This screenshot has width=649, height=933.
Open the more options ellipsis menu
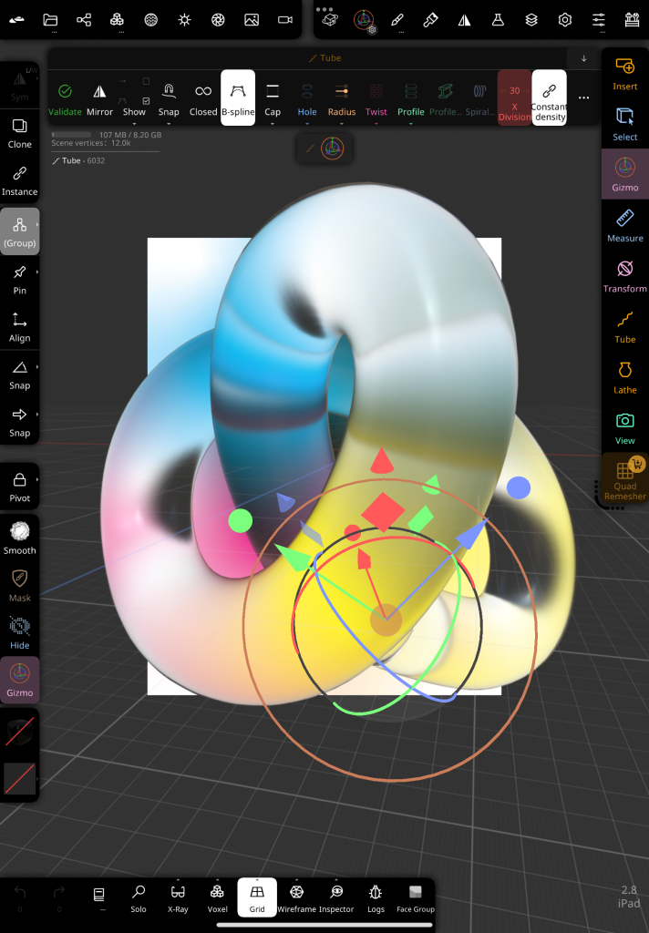pyautogui.click(x=584, y=97)
